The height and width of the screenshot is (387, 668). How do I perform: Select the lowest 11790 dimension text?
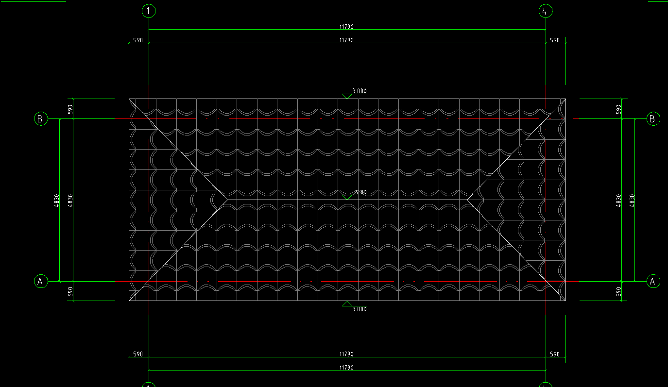coord(346,368)
